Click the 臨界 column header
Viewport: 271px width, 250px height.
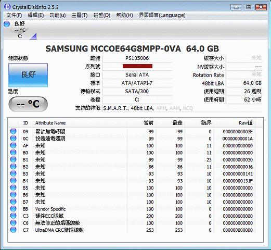(x=199, y=123)
